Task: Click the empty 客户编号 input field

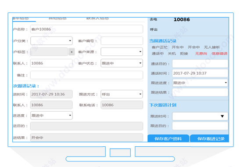Action: [x=122, y=41]
